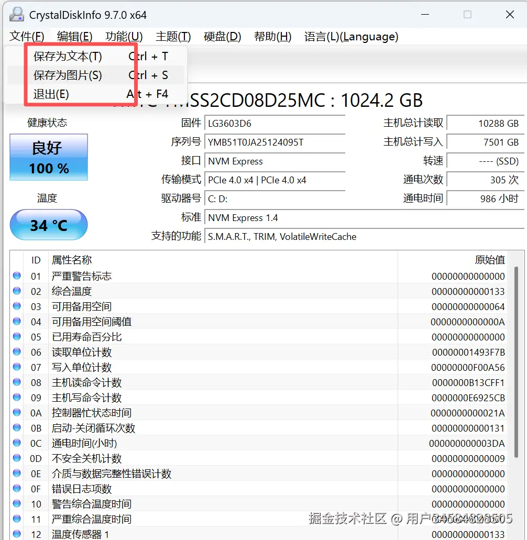Select the 已用寿命百分比 attribute name
Viewport: 527px width, 540px height.
pos(87,337)
